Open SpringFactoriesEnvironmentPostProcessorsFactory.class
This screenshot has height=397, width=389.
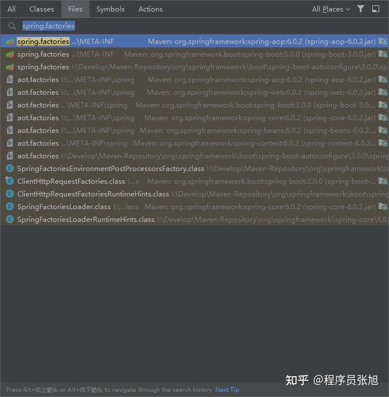point(194,168)
